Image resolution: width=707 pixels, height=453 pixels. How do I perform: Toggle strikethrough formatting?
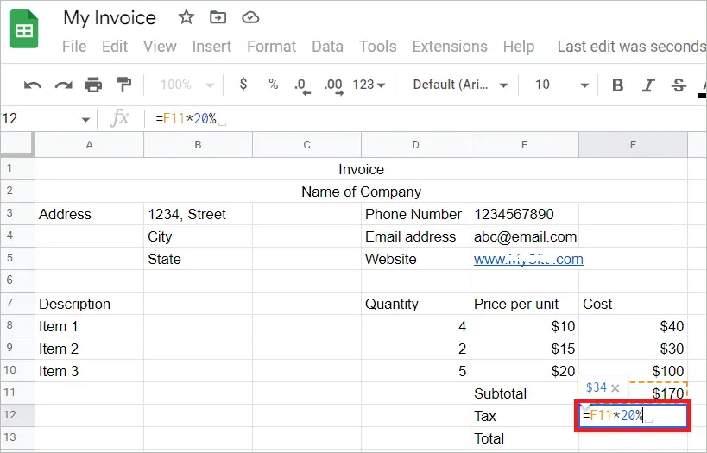(x=679, y=85)
